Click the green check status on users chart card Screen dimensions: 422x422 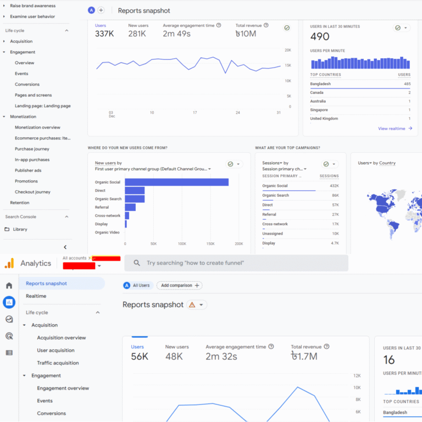point(287,28)
